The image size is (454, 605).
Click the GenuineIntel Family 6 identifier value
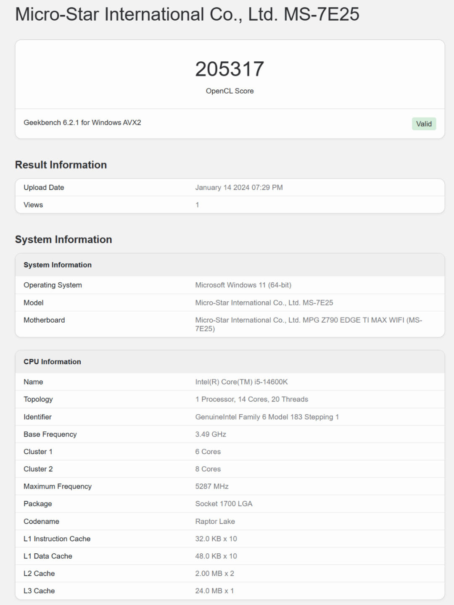coord(267,417)
